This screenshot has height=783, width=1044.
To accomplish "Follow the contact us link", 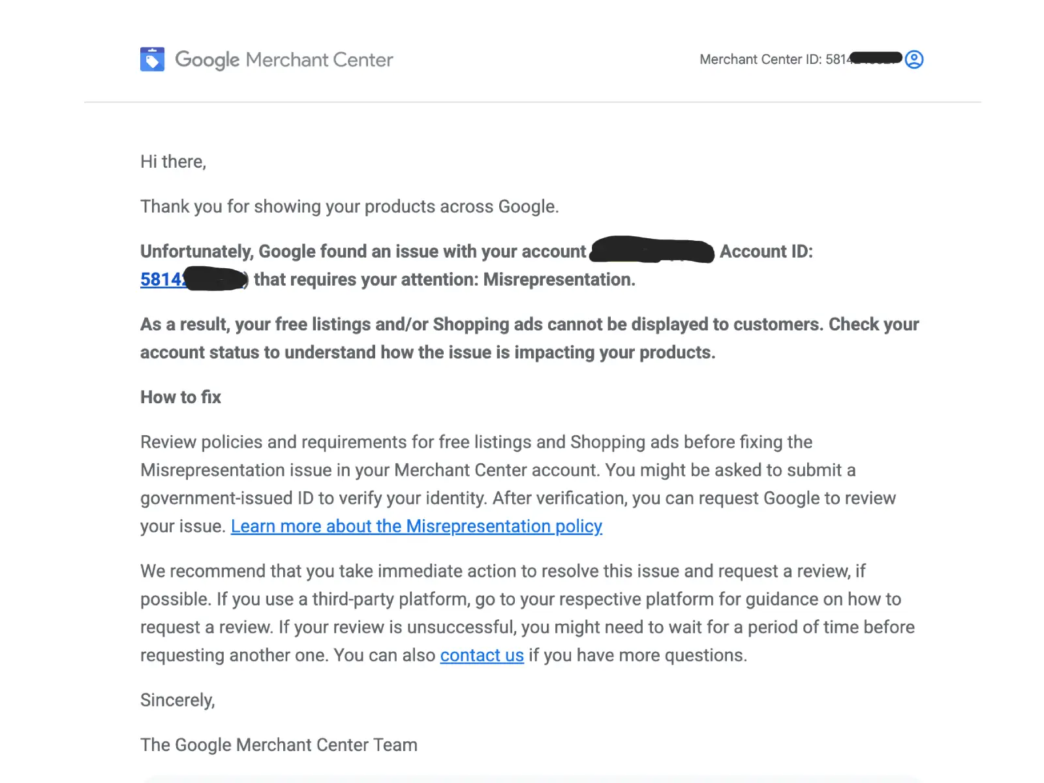I will pyautogui.click(x=482, y=655).
